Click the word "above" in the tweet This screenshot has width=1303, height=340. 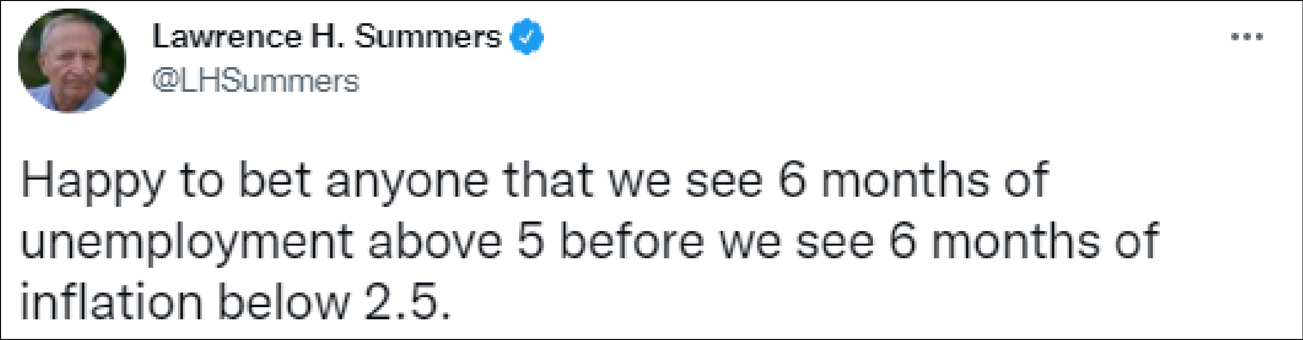pos(435,242)
